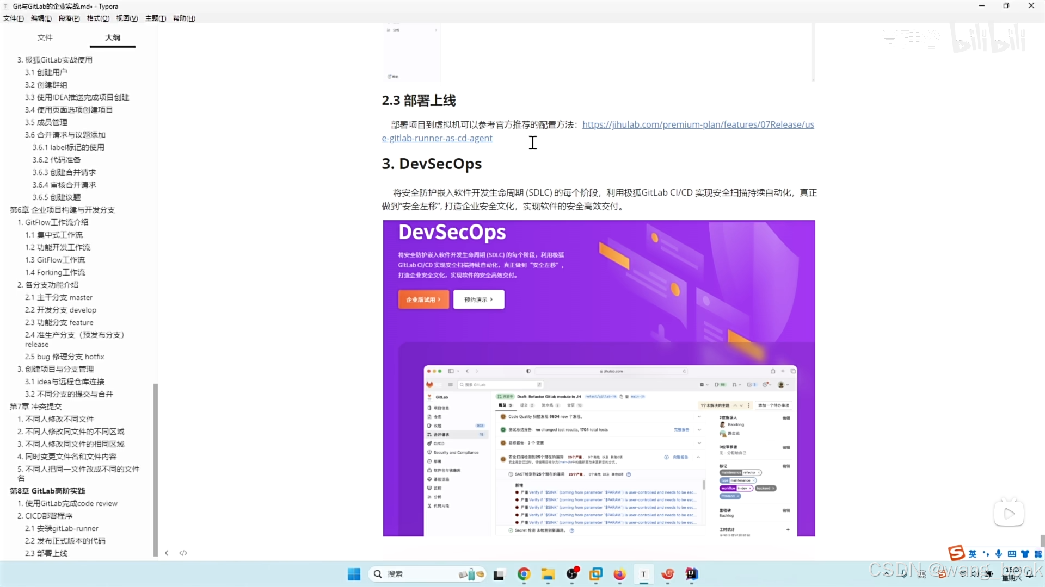Screen dimensions: 1045x587
Task: Go to outline item 2.2 发布正式版本的代码
Action: 65,541
